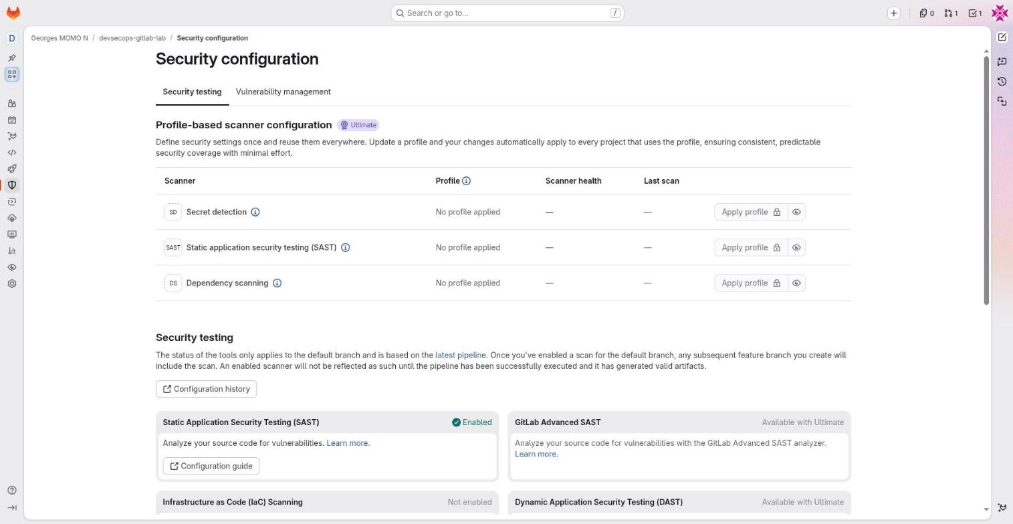
Task: Open the Create new plus menu
Action: (894, 13)
